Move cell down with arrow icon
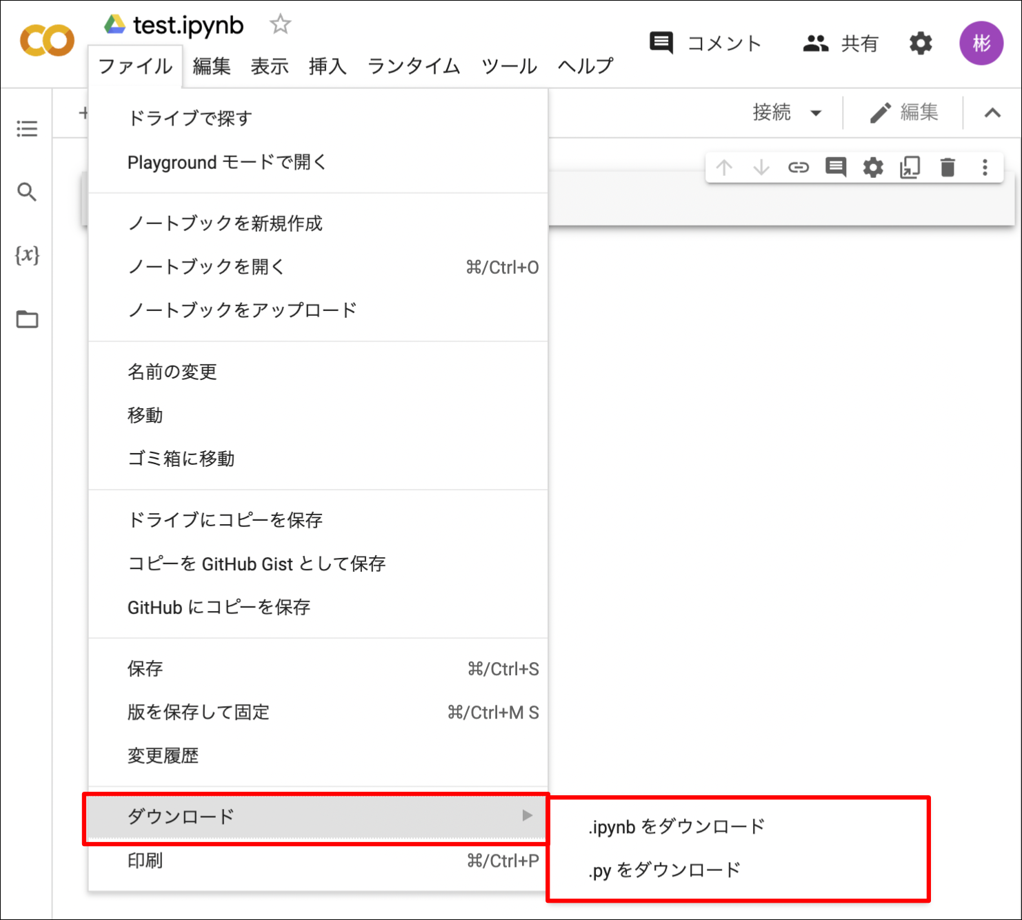The width and height of the screenshot is (1022, 920). coord(761,168)
